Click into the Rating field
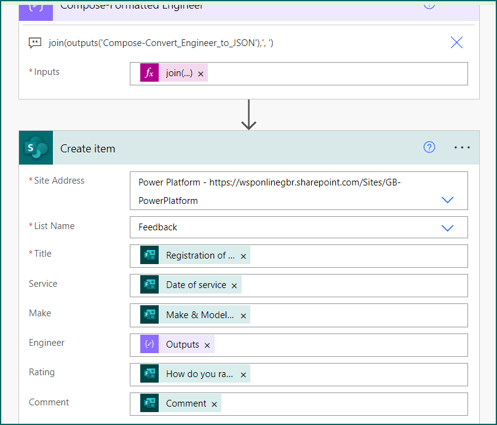This screenshot has width=497, height=425. click(x=298, y=375)
